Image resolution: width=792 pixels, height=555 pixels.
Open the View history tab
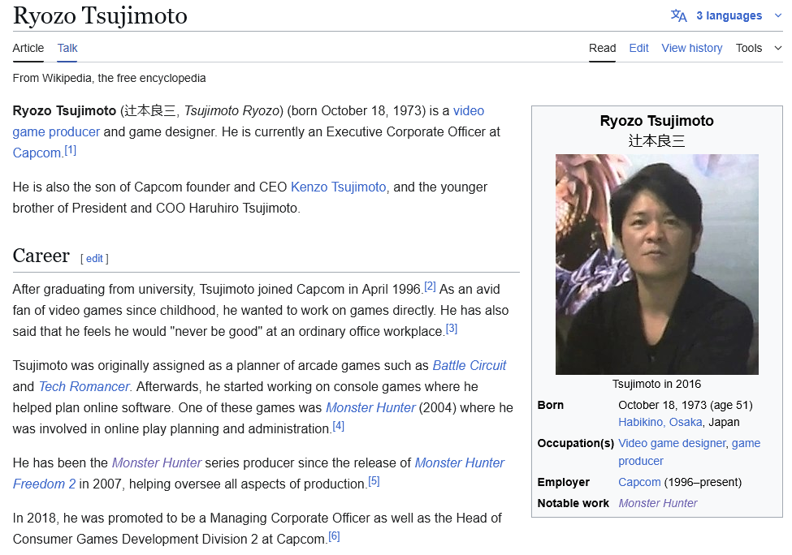tap(692, 48)
